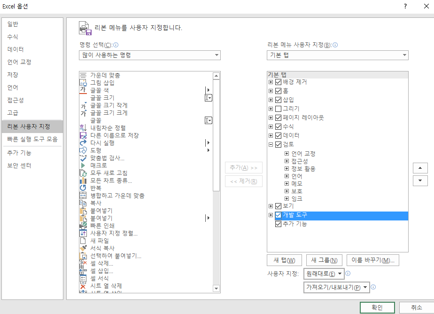The image size is (434, 314).
Task: Move selected tab up with arrow button
Action: click(420, 168)
